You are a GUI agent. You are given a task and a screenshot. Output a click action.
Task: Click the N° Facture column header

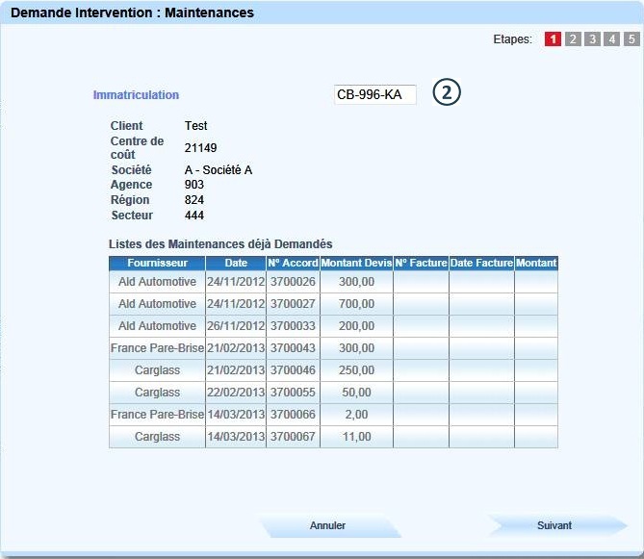click(x=421, y=263)
